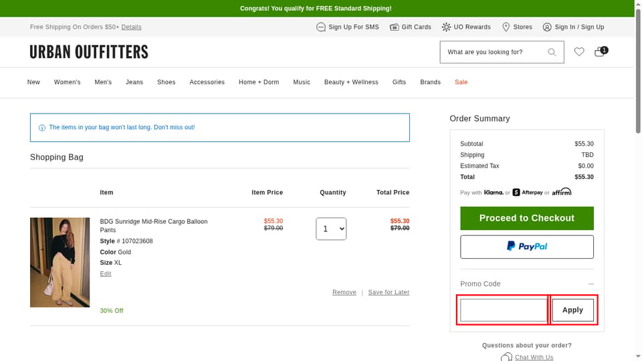642x361 pixels.
Task: Click the Details link for free shipping
Action: [132, 27]
